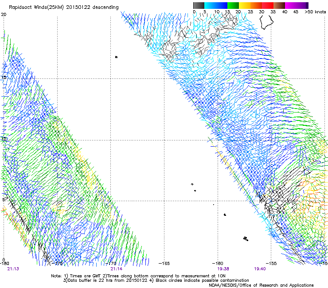This screenshot has height=288, width=328.
Task: Click the purple '21:14' swath time
Action: 116,269
